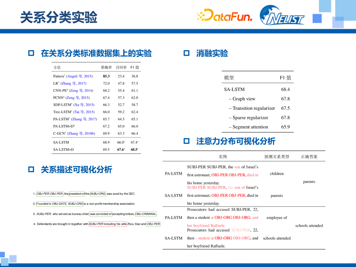Select C-GCN F1 value 66.4
The image size is (356, 267).
[x=134, y=133]
